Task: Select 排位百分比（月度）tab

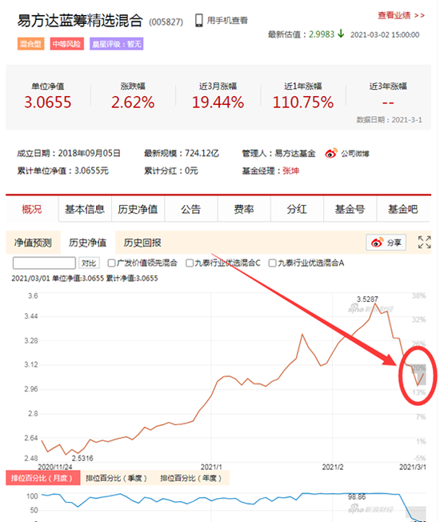Action: tap(43, 478)
